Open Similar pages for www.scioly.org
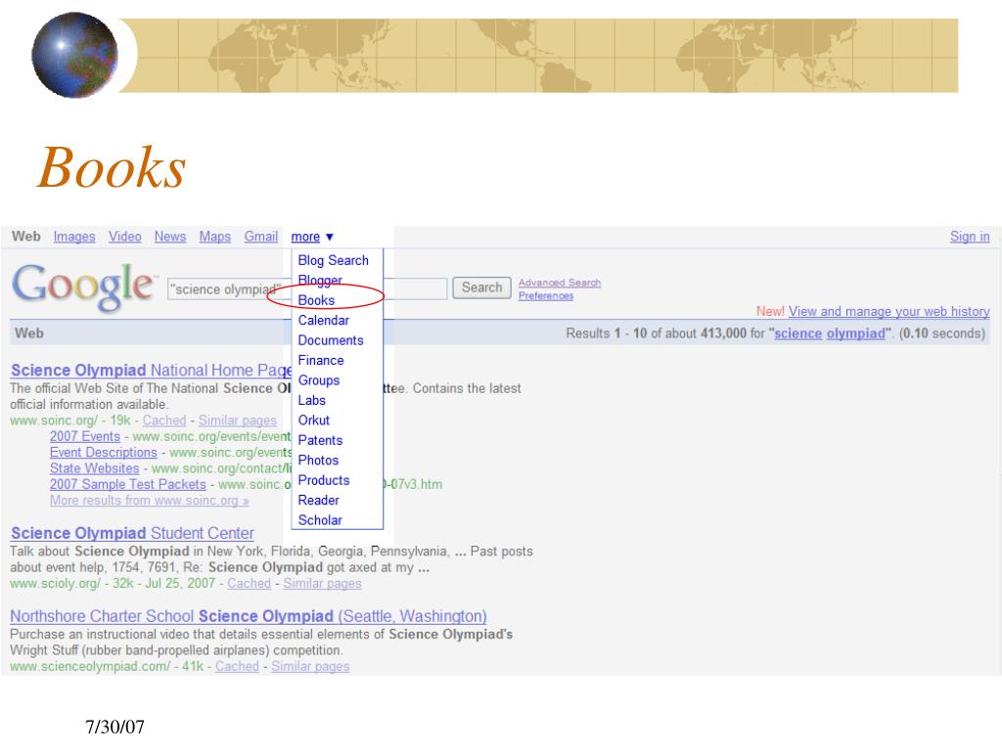This screenshot has width=1002, height=751. 322,583
